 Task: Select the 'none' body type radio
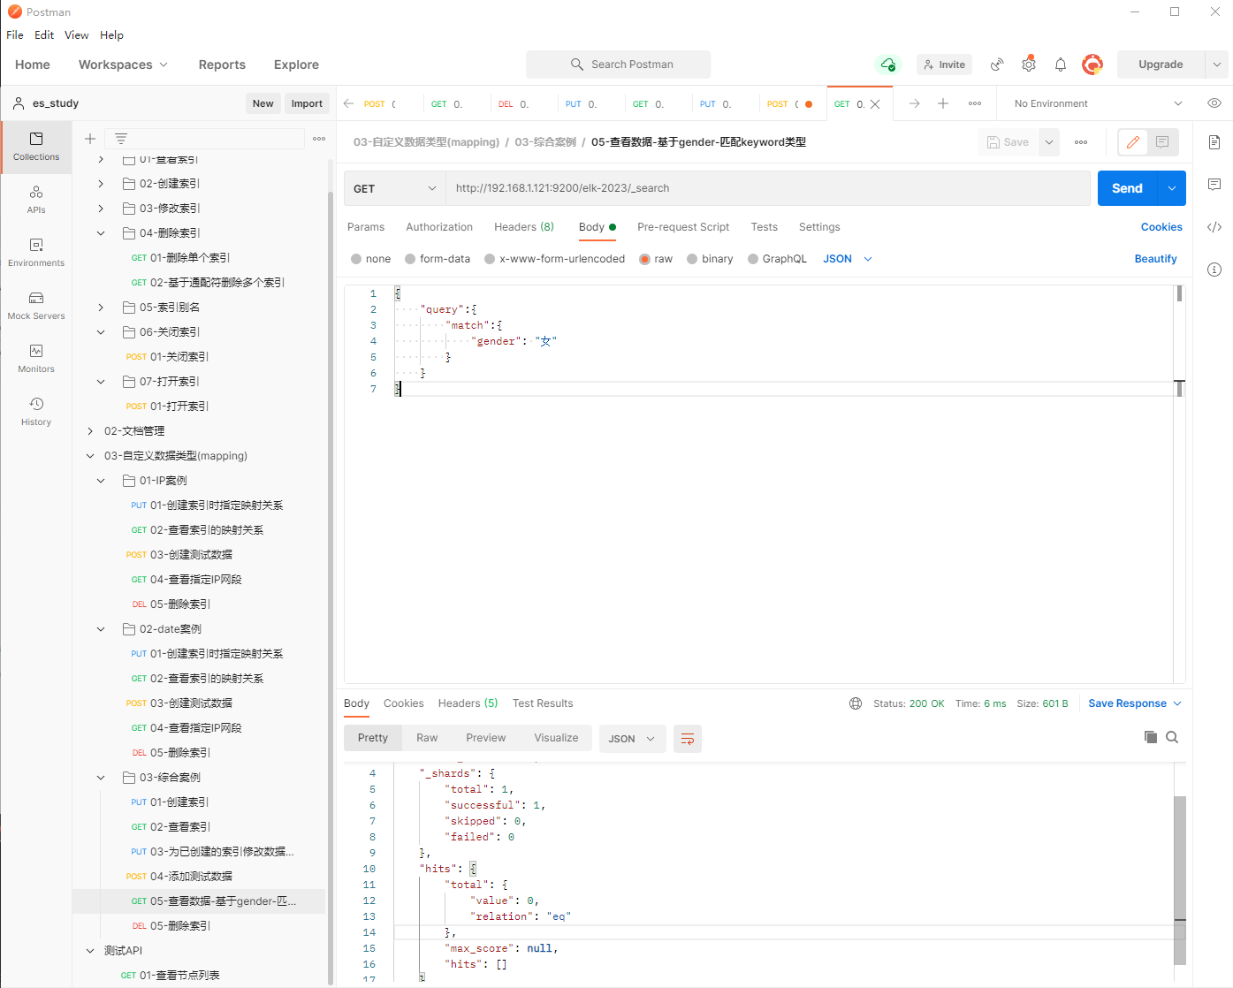pos(357,259)
